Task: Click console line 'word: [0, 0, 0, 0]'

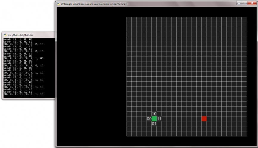Action: [x=18, y=61]
